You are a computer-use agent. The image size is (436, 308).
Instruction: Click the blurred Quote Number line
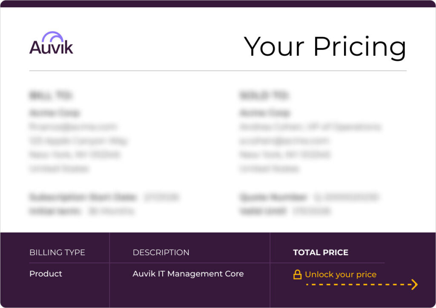pyautogui.click(x=309, y=197)
